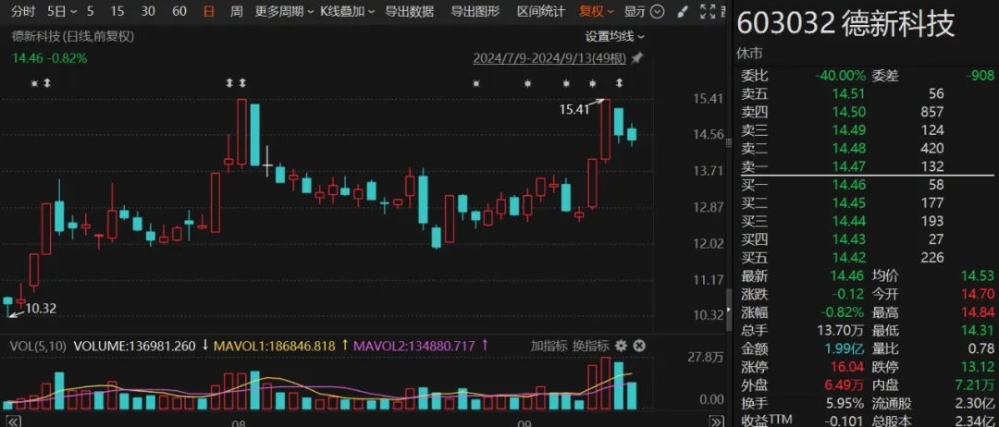Jump chart forward with double-right arrow

[716, 421]
